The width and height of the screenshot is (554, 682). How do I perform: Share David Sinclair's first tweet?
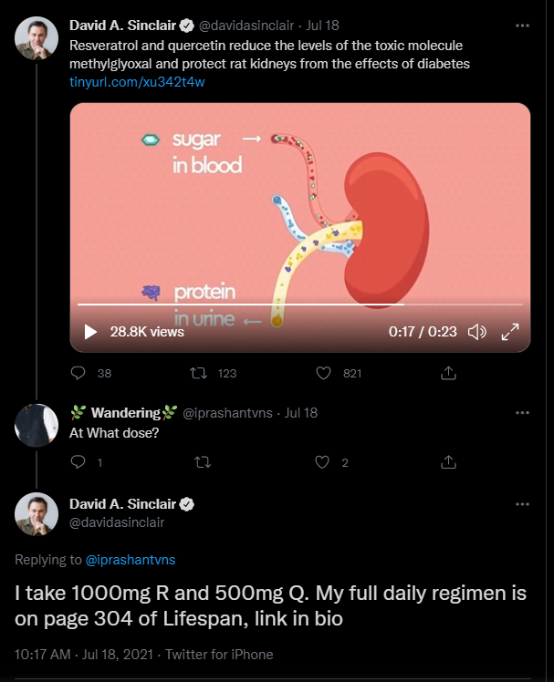click(448, 373)
